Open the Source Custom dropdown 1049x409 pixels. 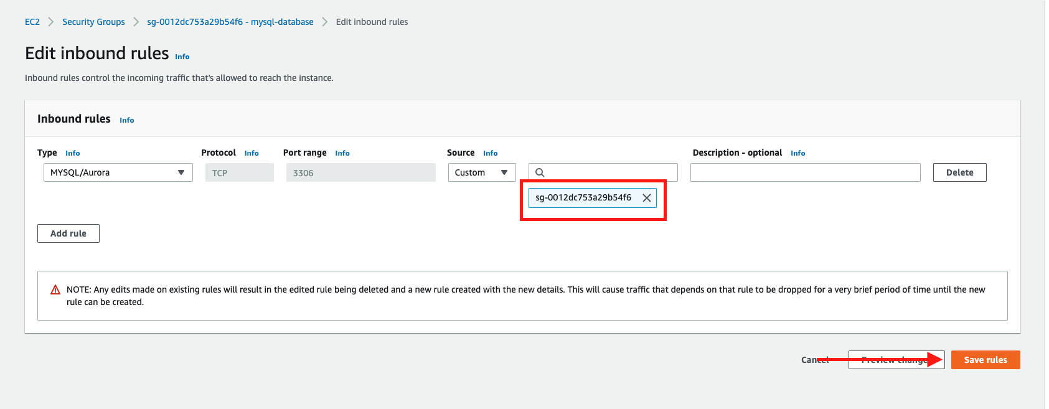point(482,172)
